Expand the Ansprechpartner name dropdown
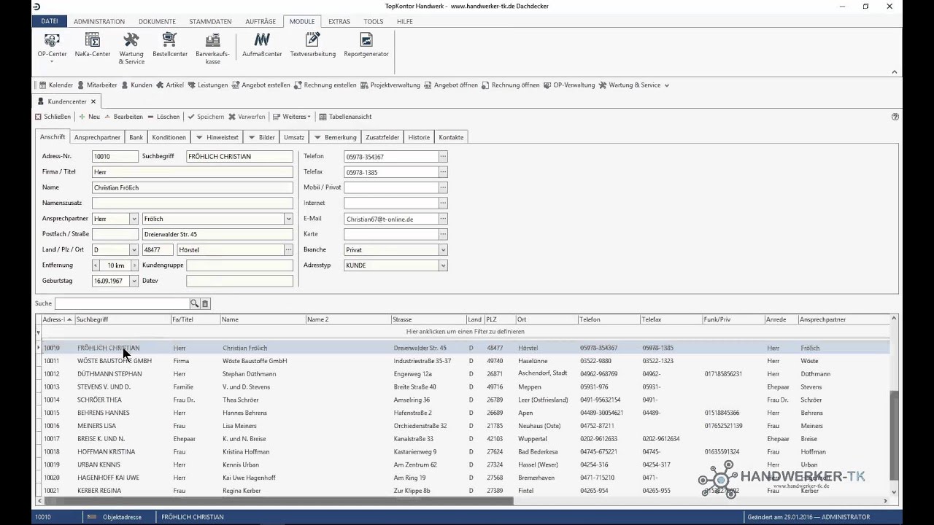Image resolution: width=934 pixels, height=525 pixels. tap(288, 219)
